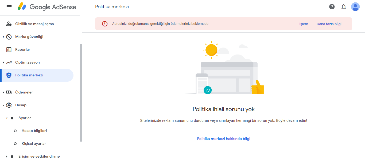365x160 pixels.
Task: Click the İşlem link in alert banner
Action: [x=304, y=24]
